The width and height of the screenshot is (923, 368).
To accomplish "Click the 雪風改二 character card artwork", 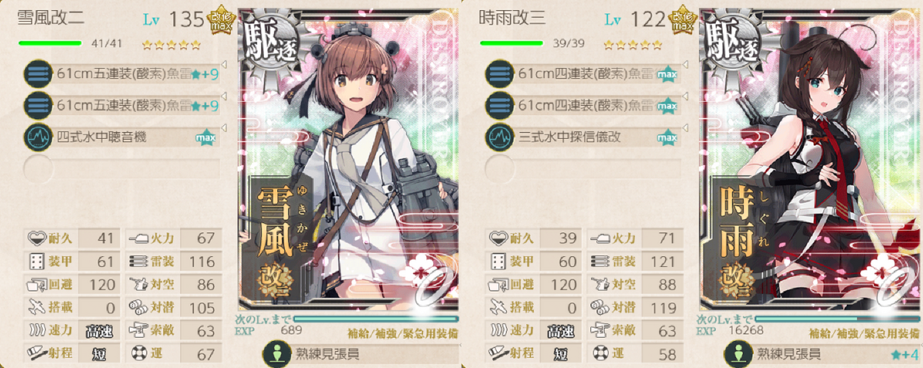I will [x=350, y=161].
